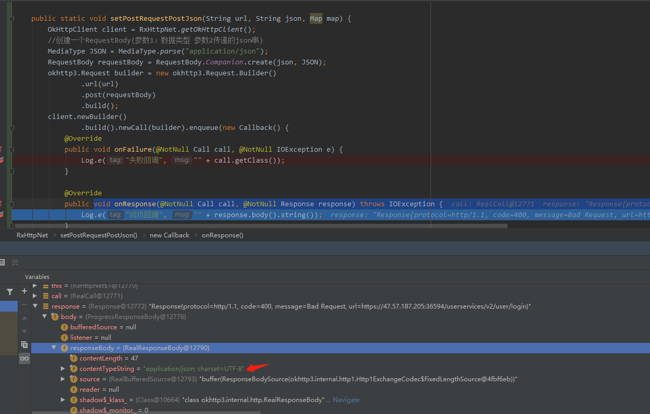Click the layout settings icon beside the grid icon
This screenshot has height=414, width=650.
(x=15, y=262)
